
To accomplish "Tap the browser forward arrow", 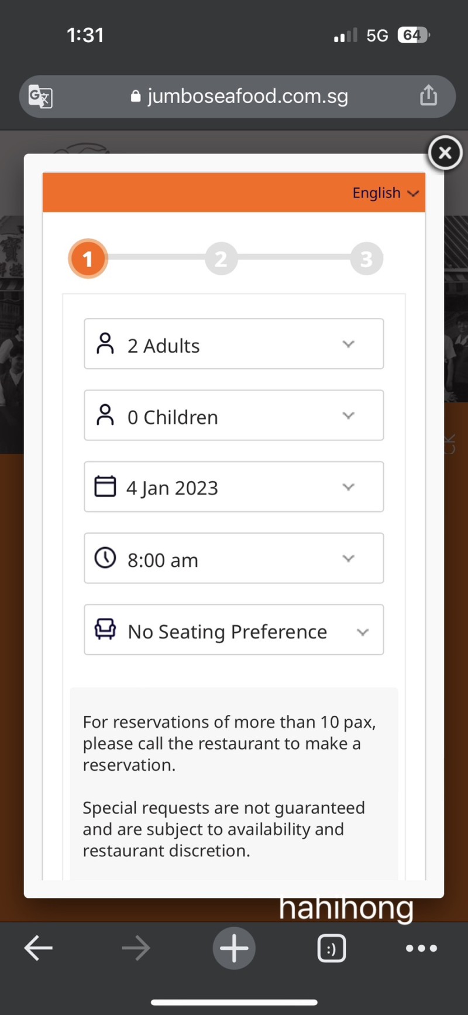I will 136,948.
